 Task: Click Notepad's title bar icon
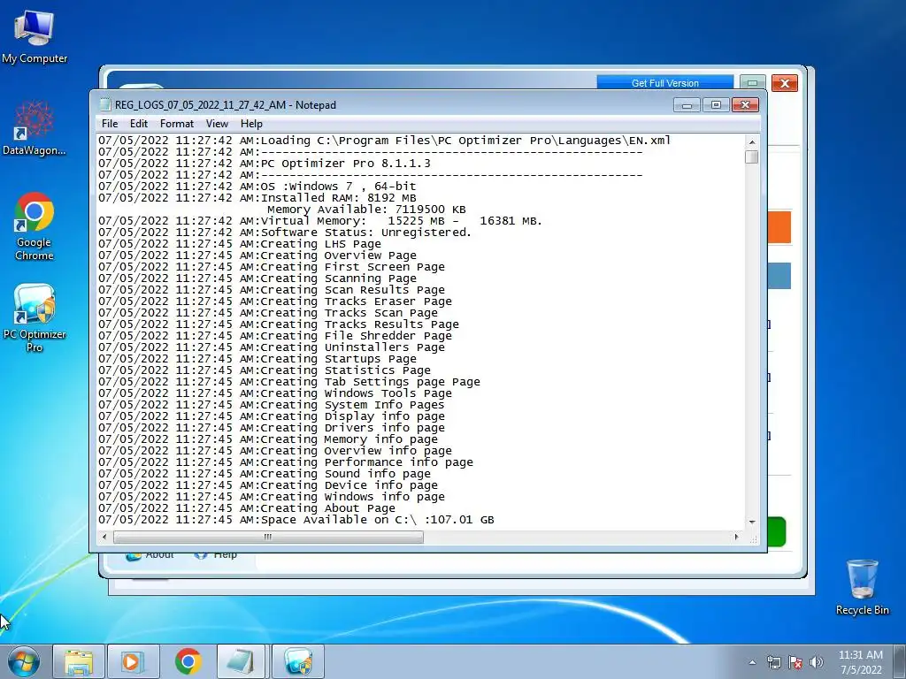104,104
